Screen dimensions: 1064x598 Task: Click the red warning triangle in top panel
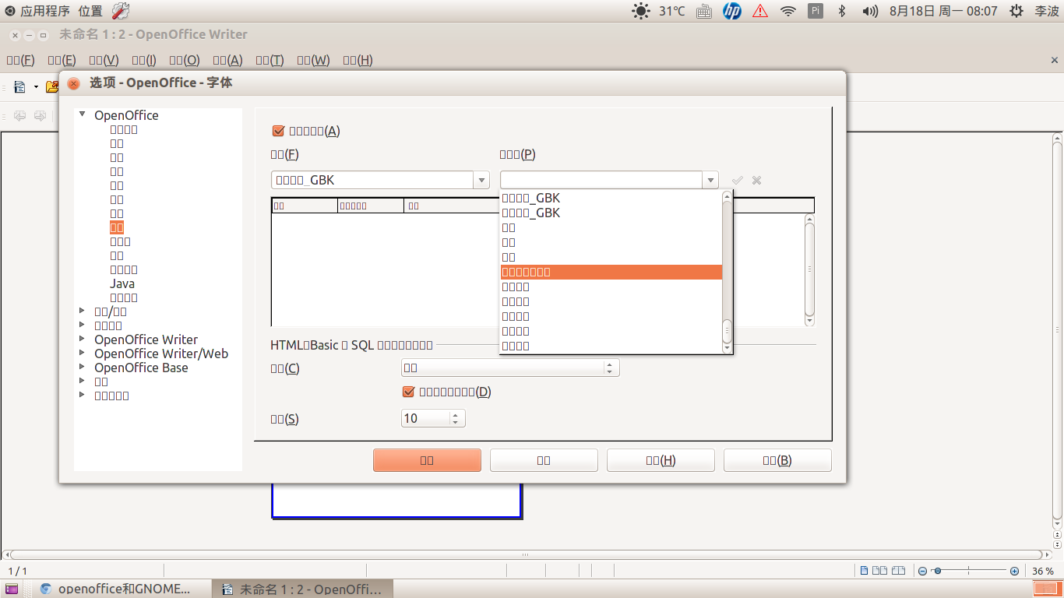pyautogui.click(x=760, y=11)
